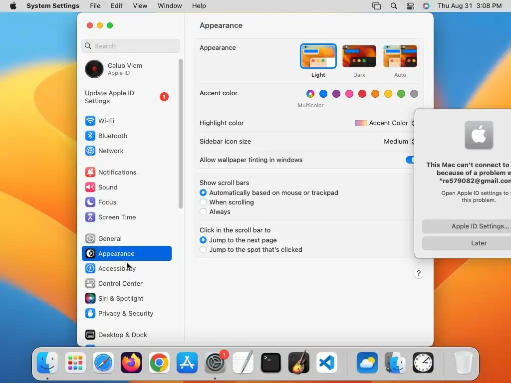Select When scrolling scroll bar option
The width and height of the screenshot is (511, 383).
203,202
